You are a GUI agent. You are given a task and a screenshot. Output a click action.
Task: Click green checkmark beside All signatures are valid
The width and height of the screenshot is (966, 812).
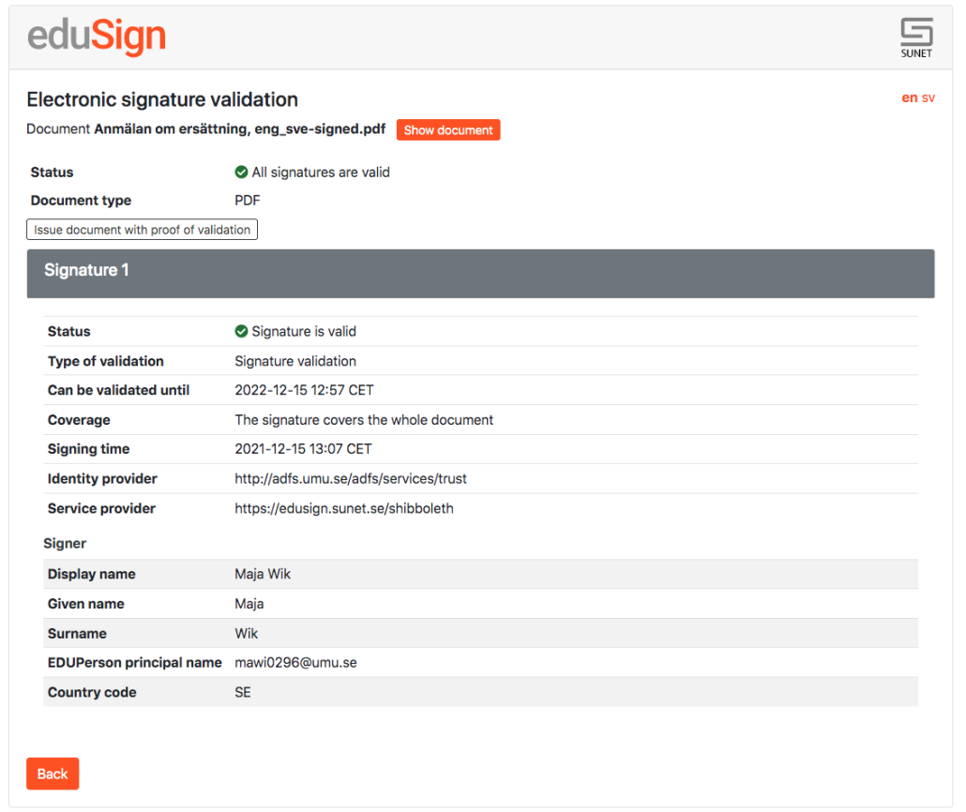(242, 172)
